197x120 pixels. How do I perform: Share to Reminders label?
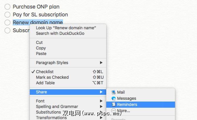[x=127, y=104]
